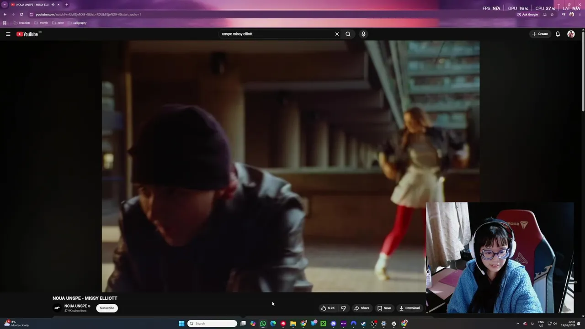Screen dimensions: 585x329
Task: Open the Create button menu
Action: pyautogui.click(x=540, y=34)
